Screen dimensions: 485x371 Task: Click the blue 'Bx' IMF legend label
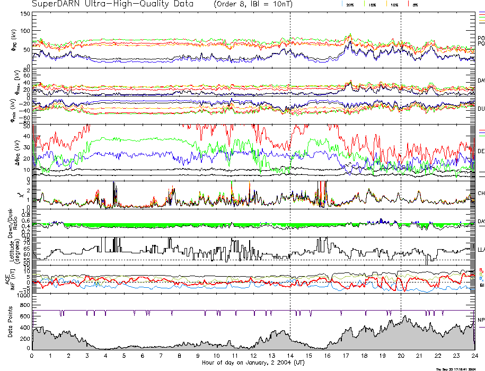(x=481, y=278)
